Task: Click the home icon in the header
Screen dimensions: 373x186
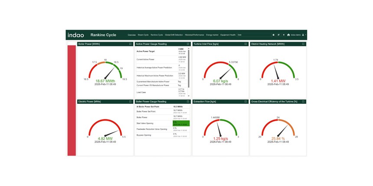Action: 288,35
